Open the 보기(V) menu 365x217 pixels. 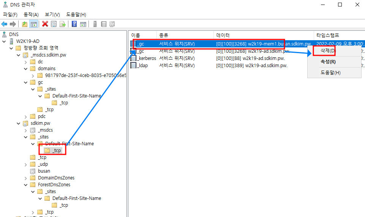click(52, 15)
